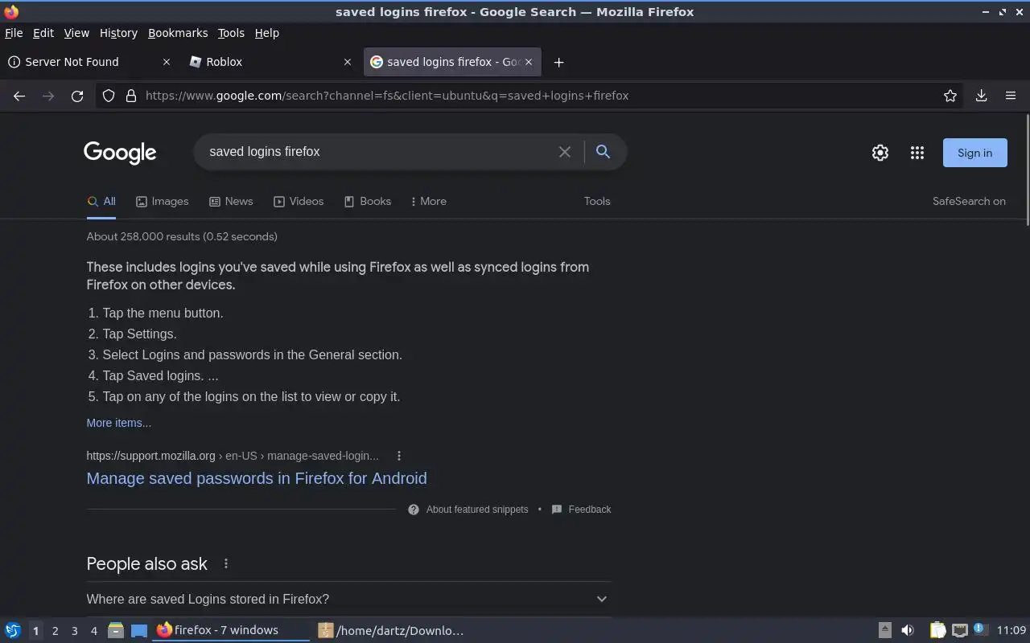The width and height of the screenshot is (1030, 643).
Task: Open Google quick settings gear
Action: click(x=880, y=153)
